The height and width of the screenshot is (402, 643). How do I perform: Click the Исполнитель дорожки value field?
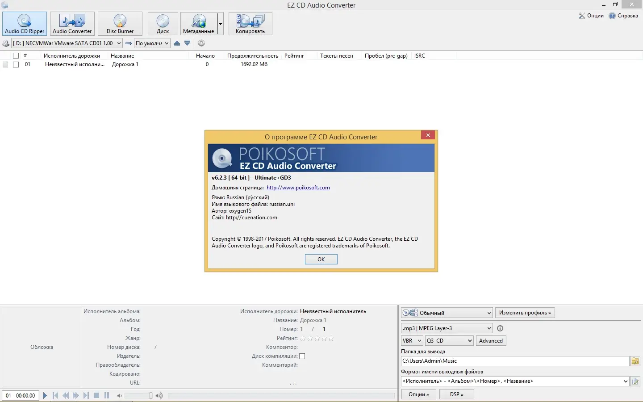click(333, 311)
